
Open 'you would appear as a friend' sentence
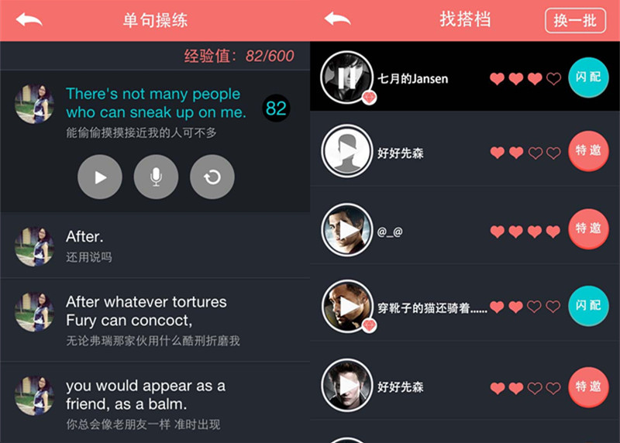pos(155,403)
